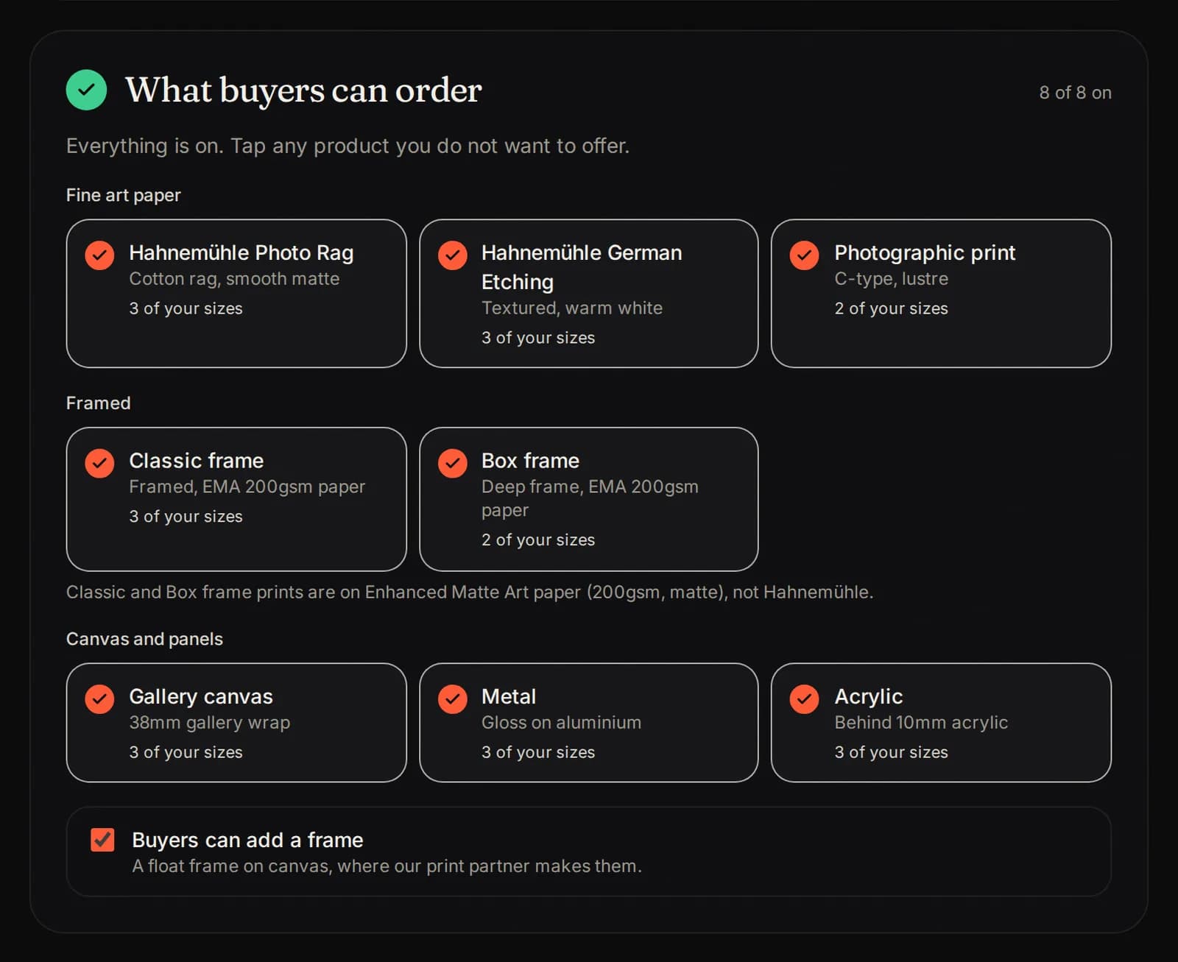Untick the Hahnemühle Photo Rag check circle
The height and width of the screenshot is (962, 1178).
(x=99, y=255)
